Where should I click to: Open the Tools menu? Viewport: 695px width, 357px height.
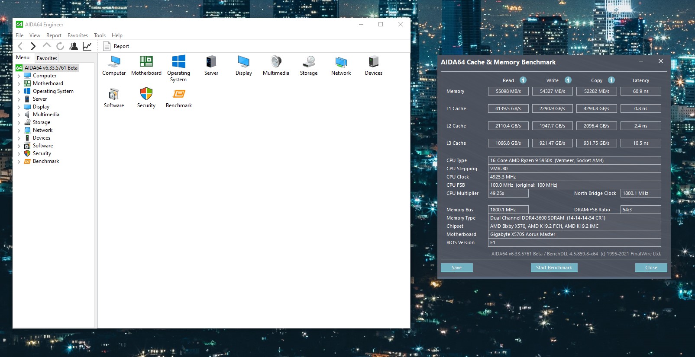pyautogui.click(x=100, y=35)
